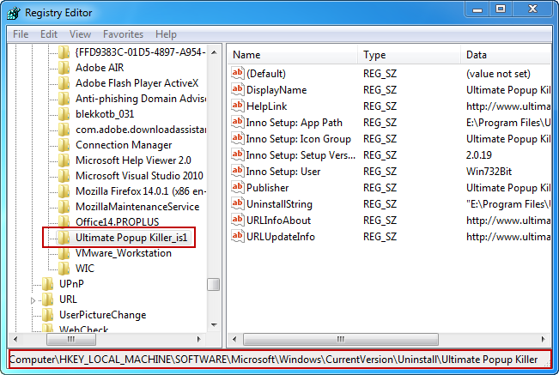Minimize the Registry Editor window
Viewport: 559px width, 375px height.
pos(477,9)
